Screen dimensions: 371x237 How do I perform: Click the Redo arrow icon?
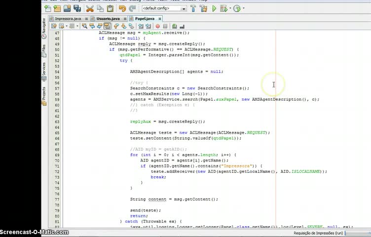point(132,8)
